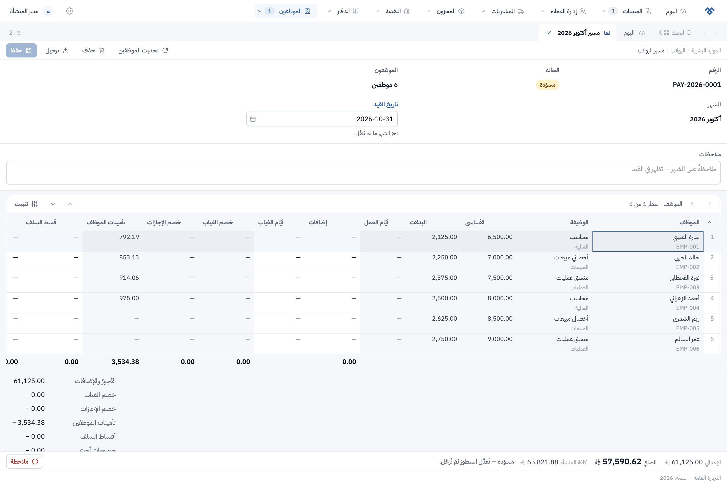Open the الموظفون menu

[286, 11]
